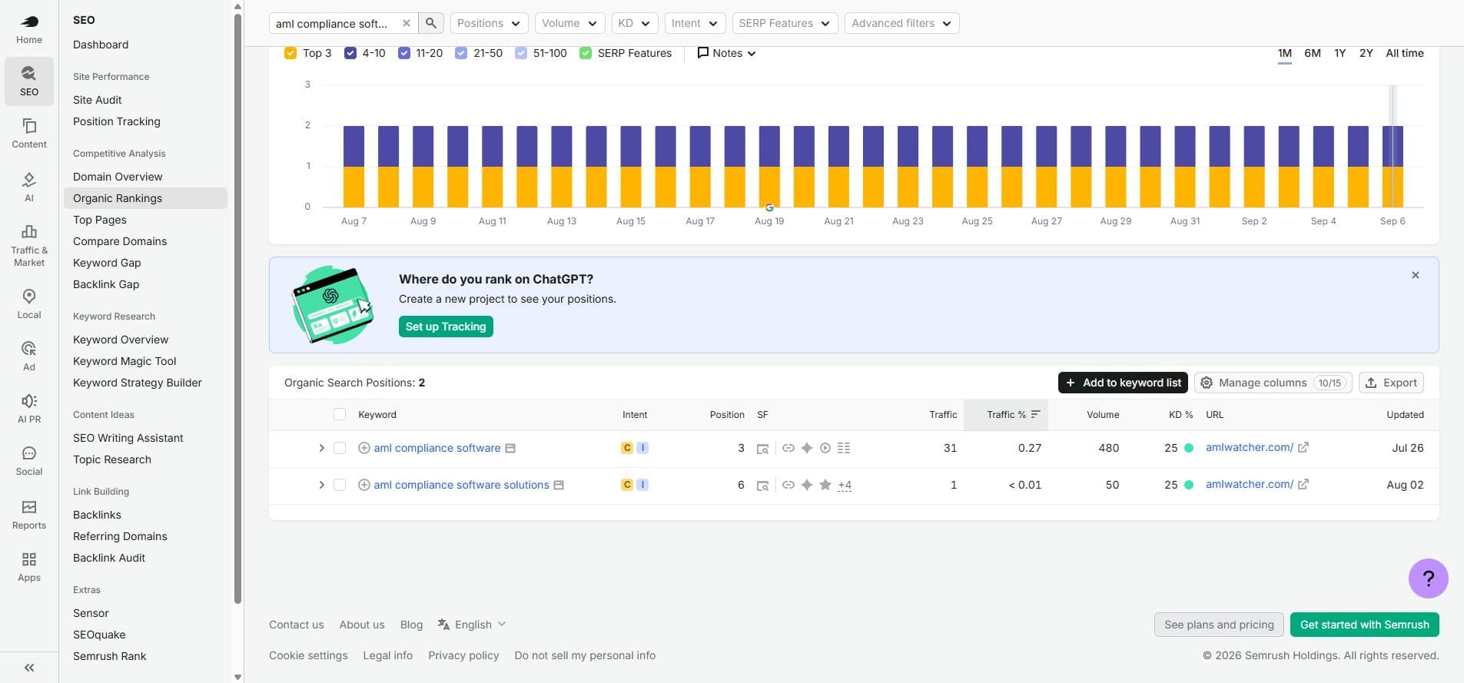Image resolution: width=1464 pixels, height=683 pixels.
Task: Open the Apps grid icon
Action: click(x=29, y=567)
